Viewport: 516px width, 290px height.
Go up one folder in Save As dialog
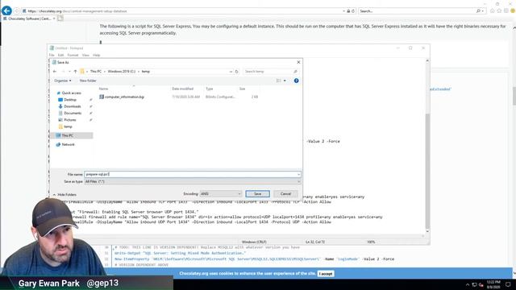tap(75, 72)
